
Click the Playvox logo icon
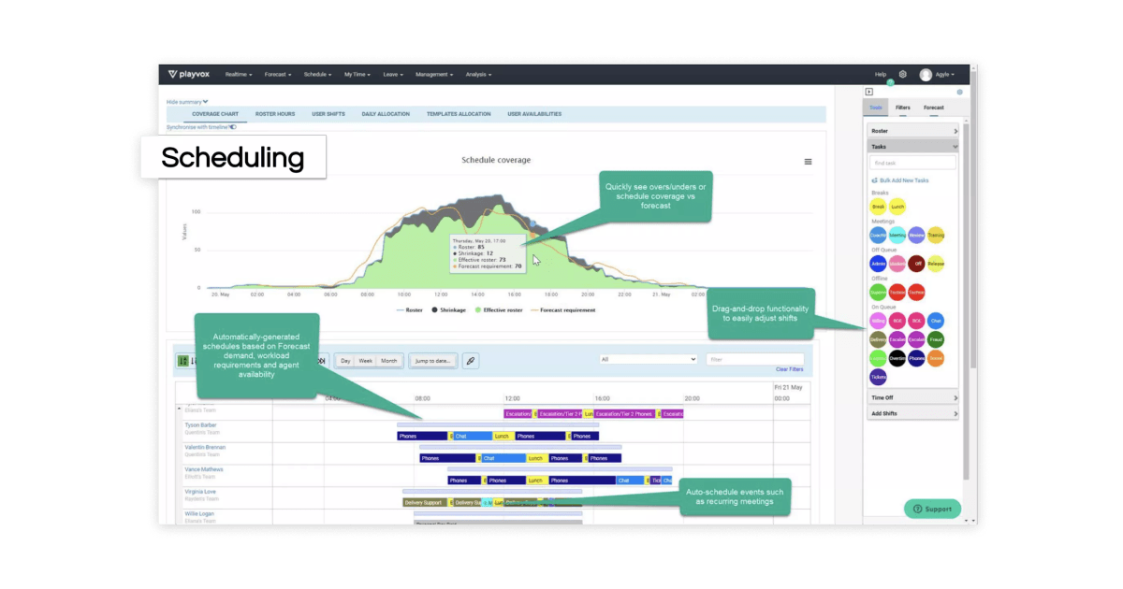(173, 74)
